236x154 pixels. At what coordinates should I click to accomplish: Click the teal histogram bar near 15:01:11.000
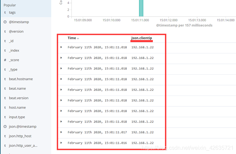(141, 8)
